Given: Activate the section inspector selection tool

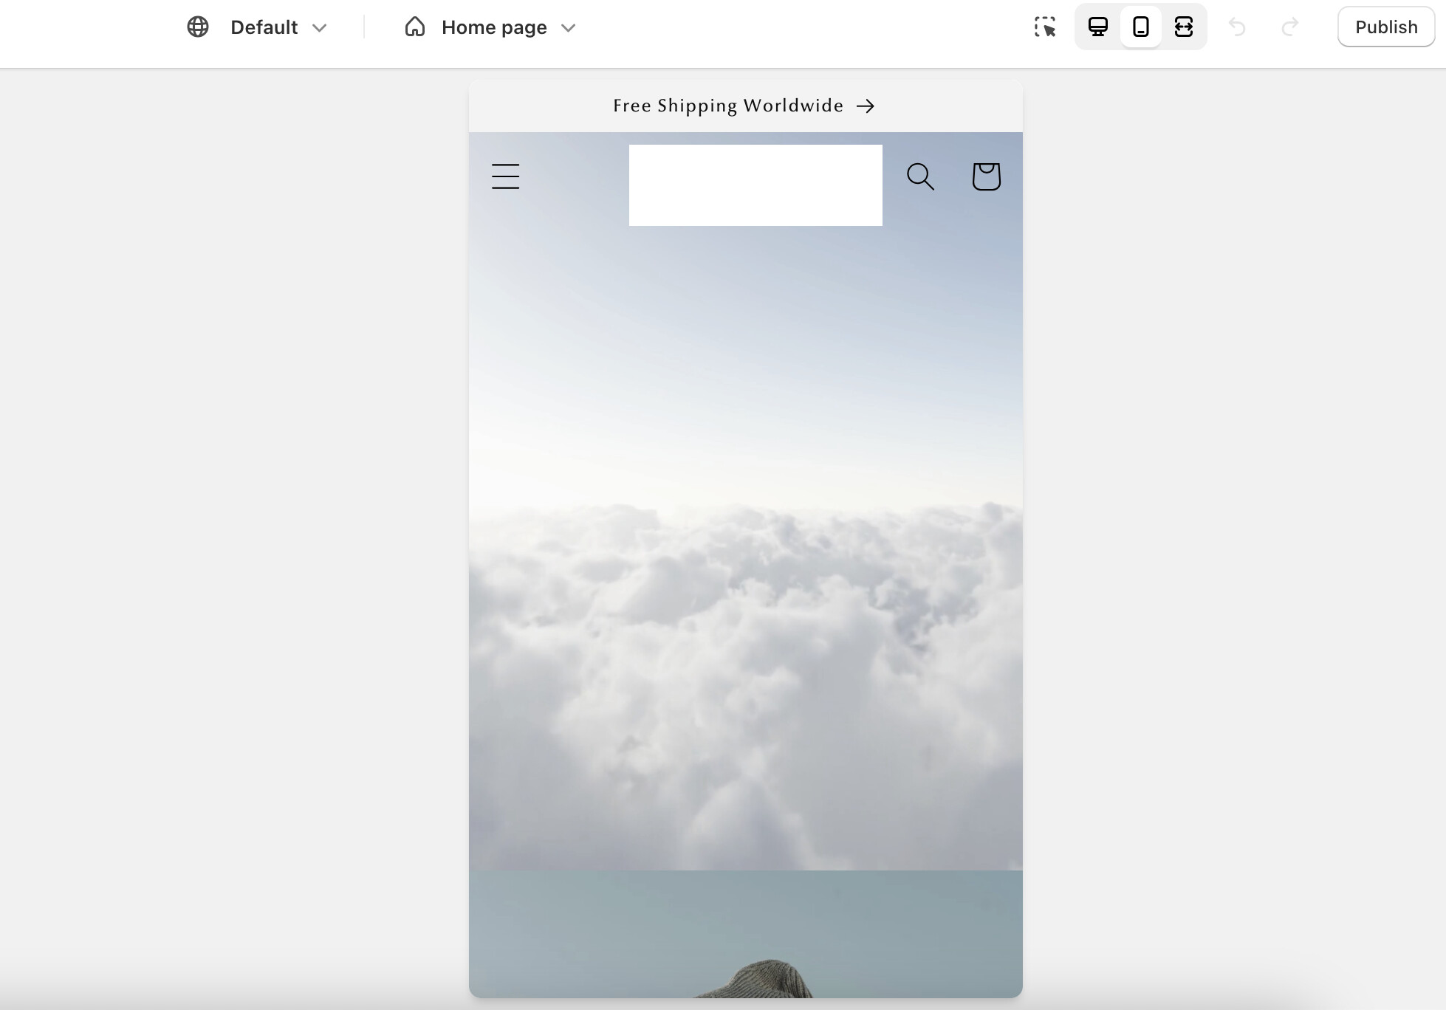Looking at the screenshot, I should (x=1045, y=27).
